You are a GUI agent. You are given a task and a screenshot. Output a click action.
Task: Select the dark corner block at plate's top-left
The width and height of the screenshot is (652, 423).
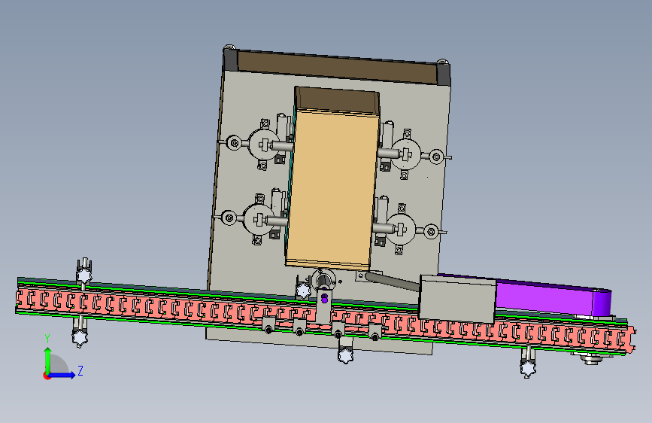click(x=230, y=59)
